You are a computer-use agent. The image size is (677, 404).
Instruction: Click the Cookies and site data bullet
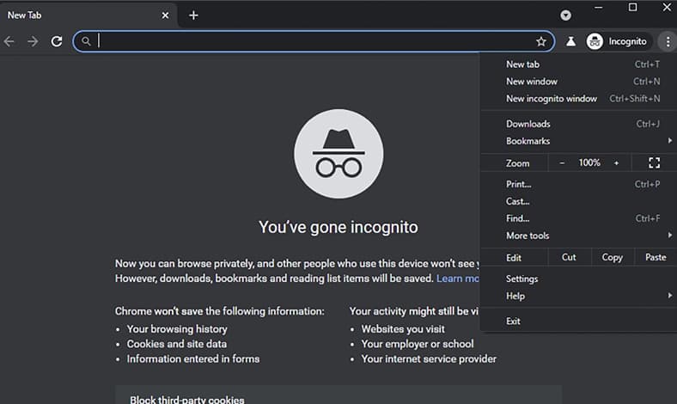click(177, 344)
